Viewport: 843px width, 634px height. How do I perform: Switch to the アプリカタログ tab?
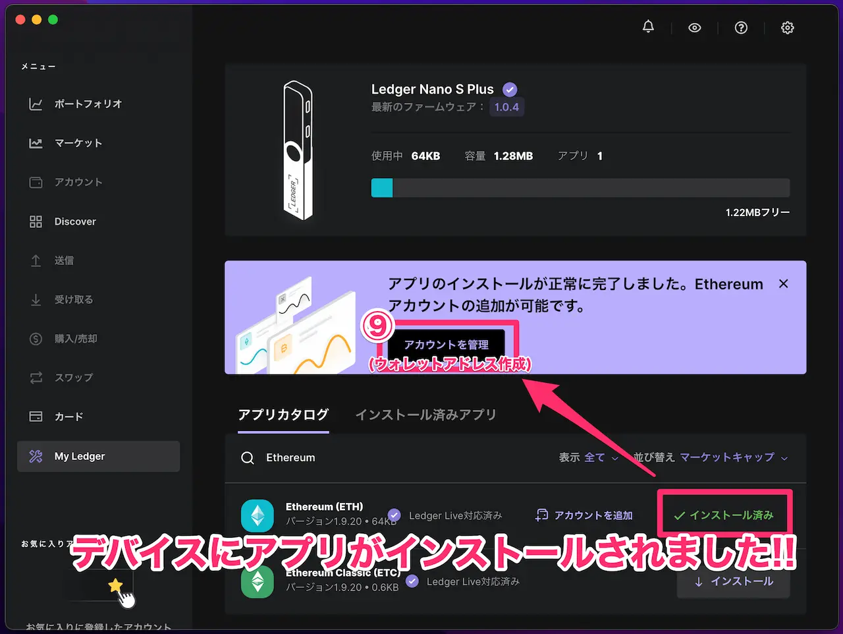pos(283,415)
